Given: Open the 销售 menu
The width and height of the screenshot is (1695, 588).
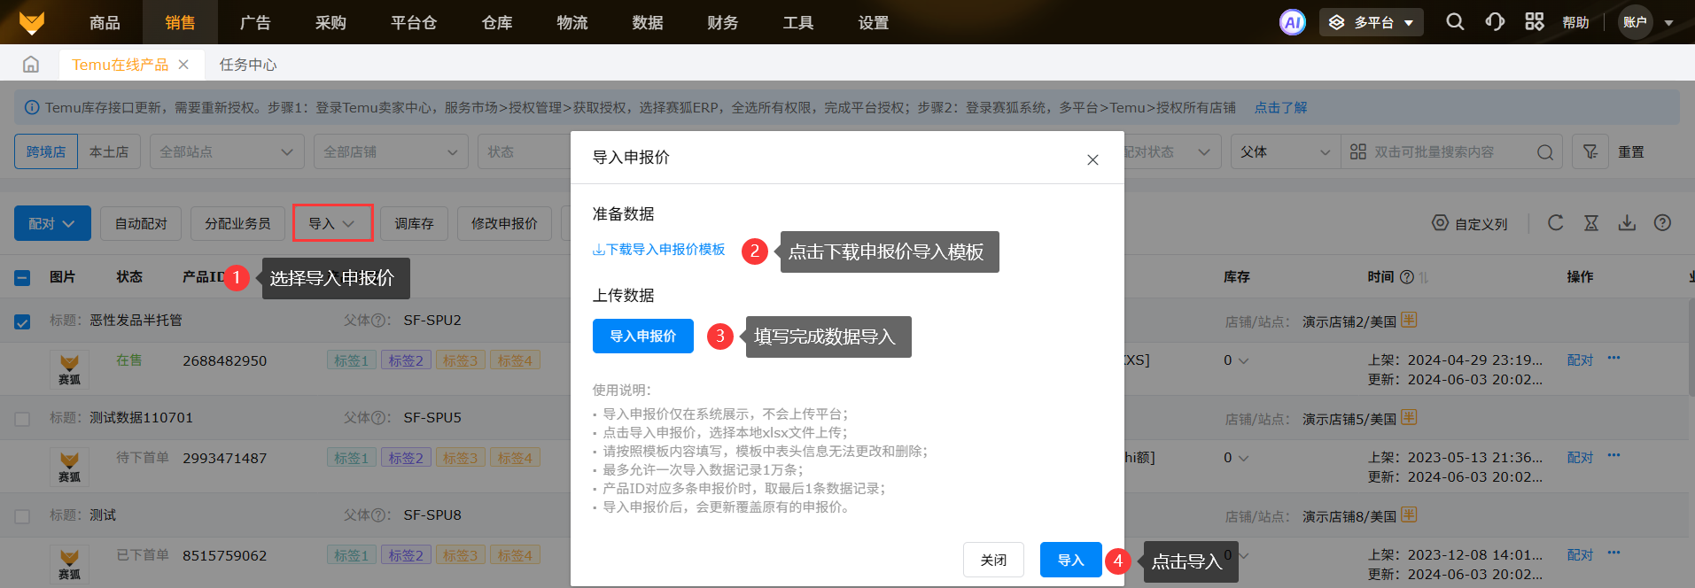Looking at the screenshot, I should pyautogui.click(x=180, y=22).
